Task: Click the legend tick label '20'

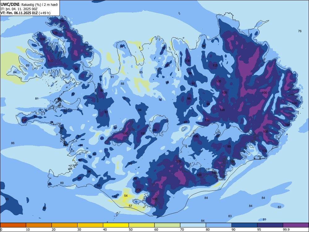Action: click(53, 230)
